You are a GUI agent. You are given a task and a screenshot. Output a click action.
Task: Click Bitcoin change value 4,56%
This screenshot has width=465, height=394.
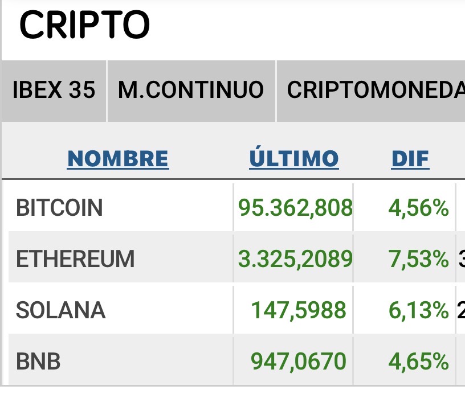[x=418, y=208]
